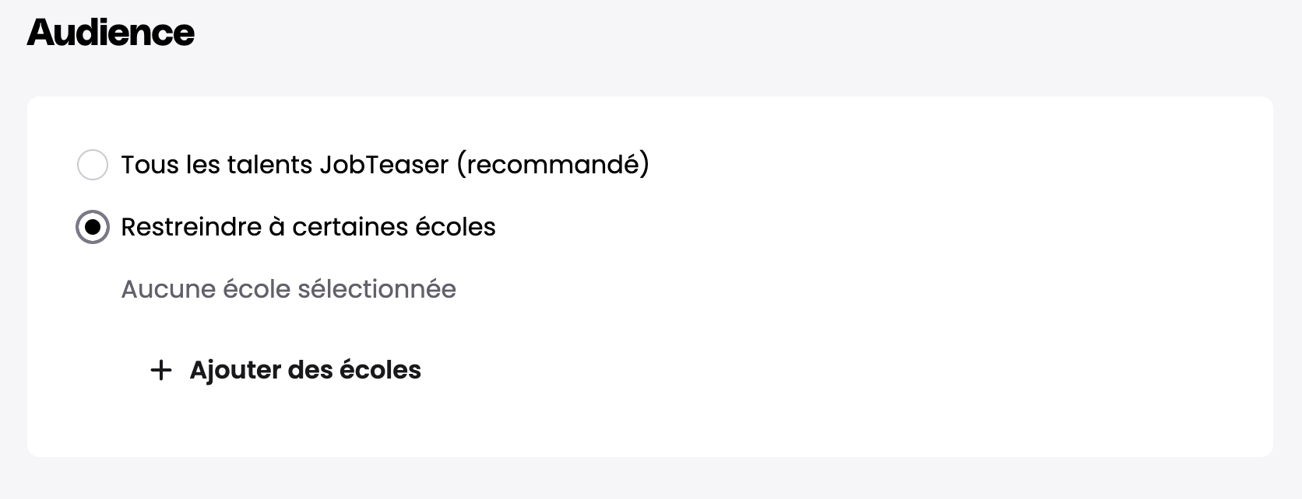Click the Audience section heading

pyautogui.click(x=111, y=33)
